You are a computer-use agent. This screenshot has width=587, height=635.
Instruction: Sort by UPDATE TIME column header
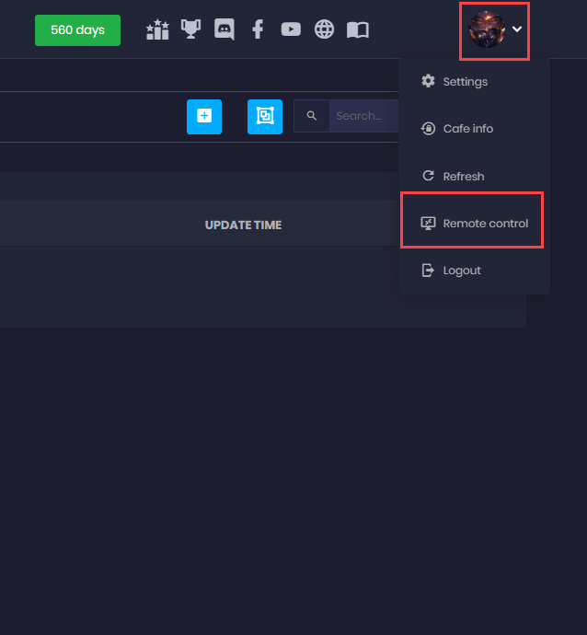click(x=243, y=225)
